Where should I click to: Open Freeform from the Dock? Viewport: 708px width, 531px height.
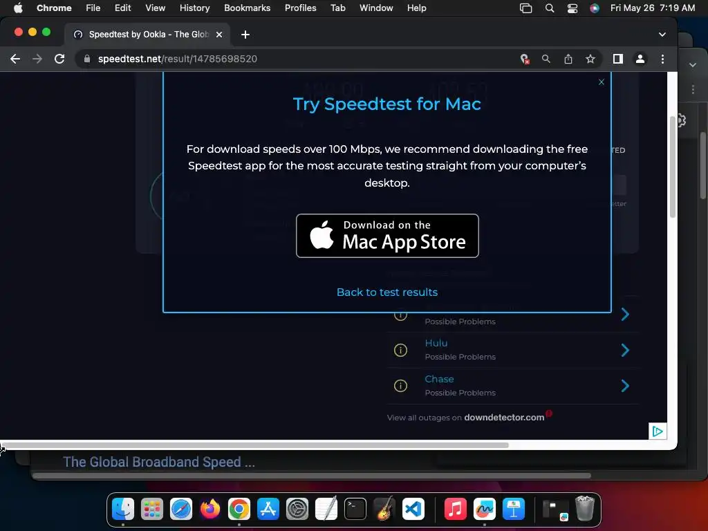(485, 510)
